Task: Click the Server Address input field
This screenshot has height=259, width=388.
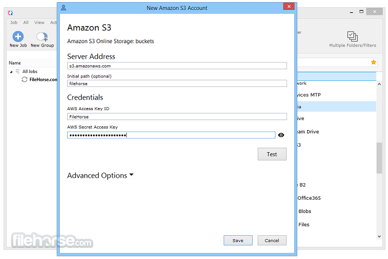Action: (x=177, y=66)
